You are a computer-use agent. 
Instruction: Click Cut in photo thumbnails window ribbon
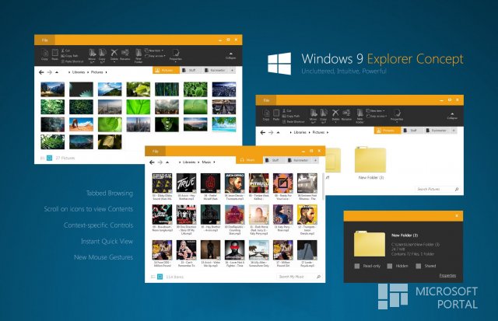(x=65, y=51)
